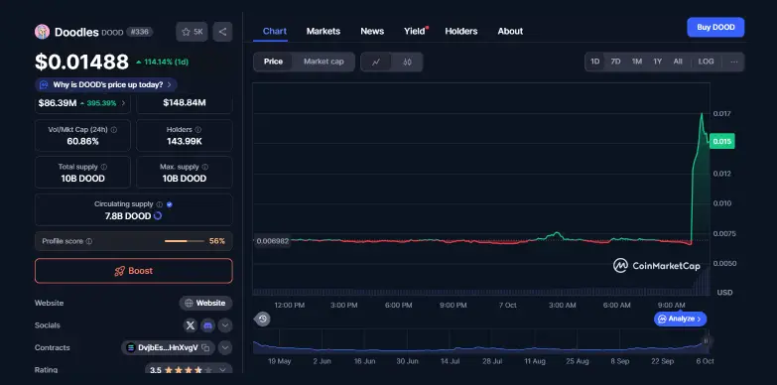Expand more social links
The width and height of the screenshot is (777, 385).
[225, 325]
